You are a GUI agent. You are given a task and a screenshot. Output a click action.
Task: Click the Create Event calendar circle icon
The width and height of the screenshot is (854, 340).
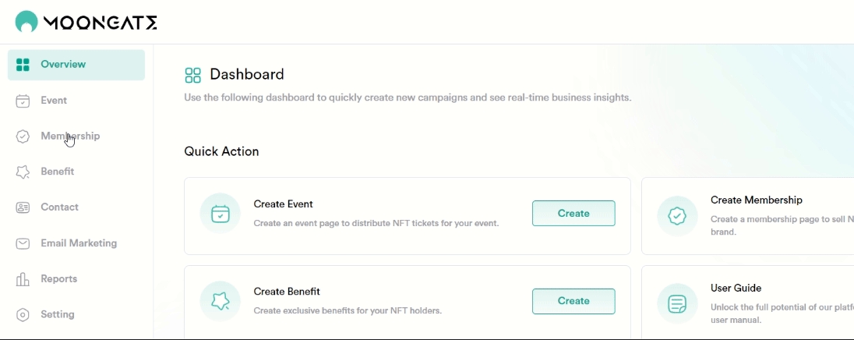(221, 214)
